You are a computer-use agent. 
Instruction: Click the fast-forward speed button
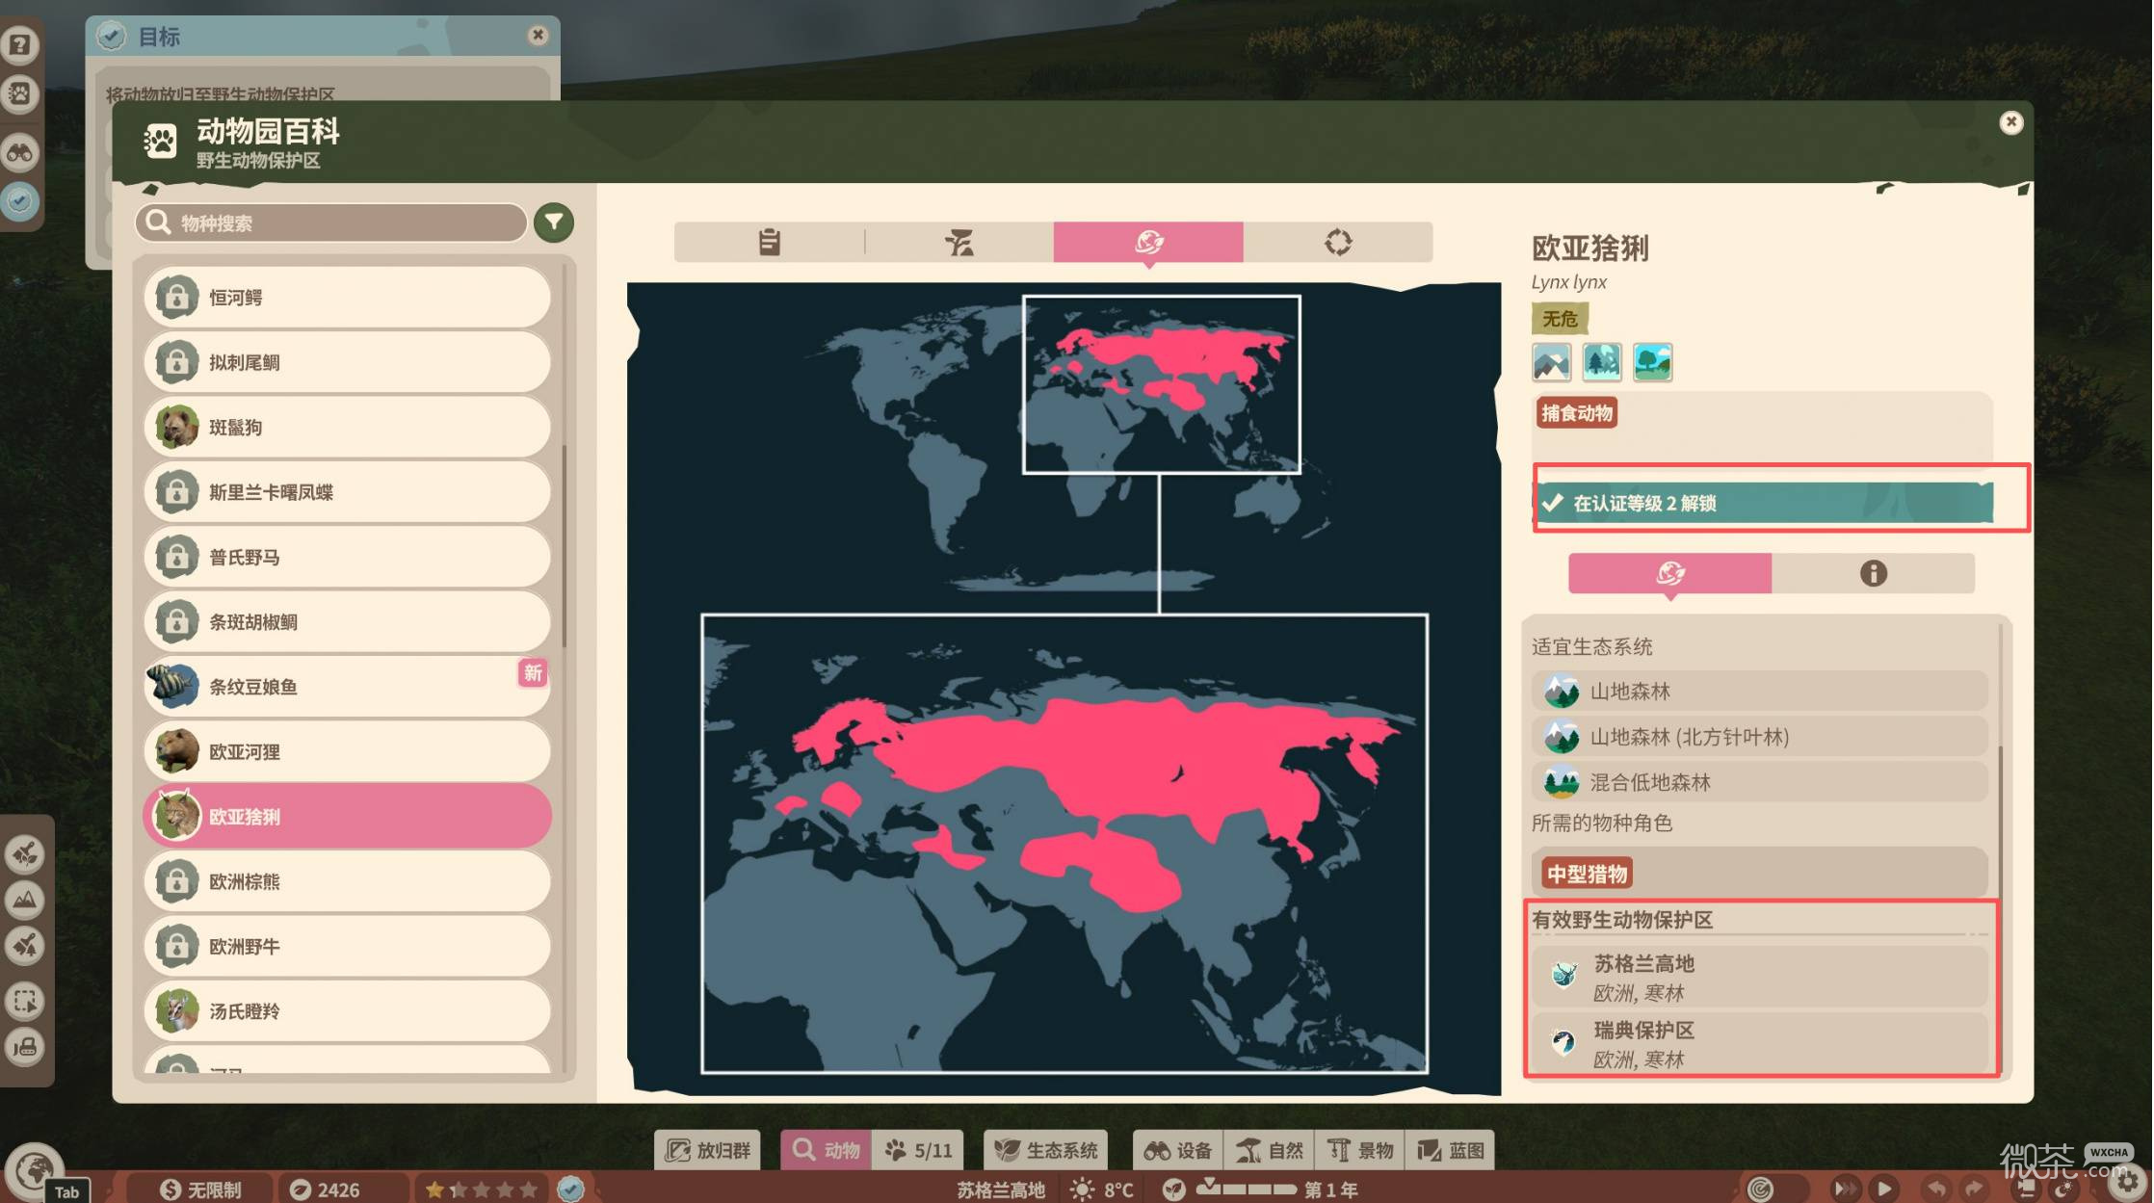coord(1844,1189)
